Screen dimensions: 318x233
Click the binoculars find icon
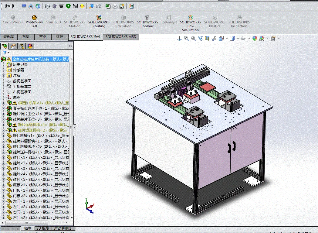99,6
